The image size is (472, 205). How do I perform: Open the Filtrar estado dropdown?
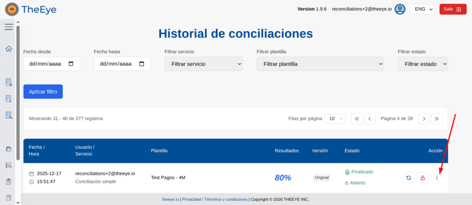pos(423,64)
